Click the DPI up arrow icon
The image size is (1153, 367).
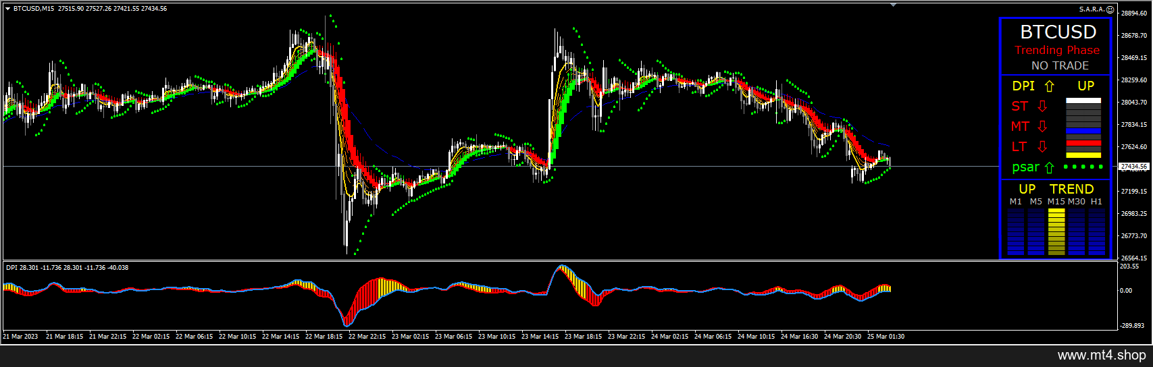pos(1049,86)
